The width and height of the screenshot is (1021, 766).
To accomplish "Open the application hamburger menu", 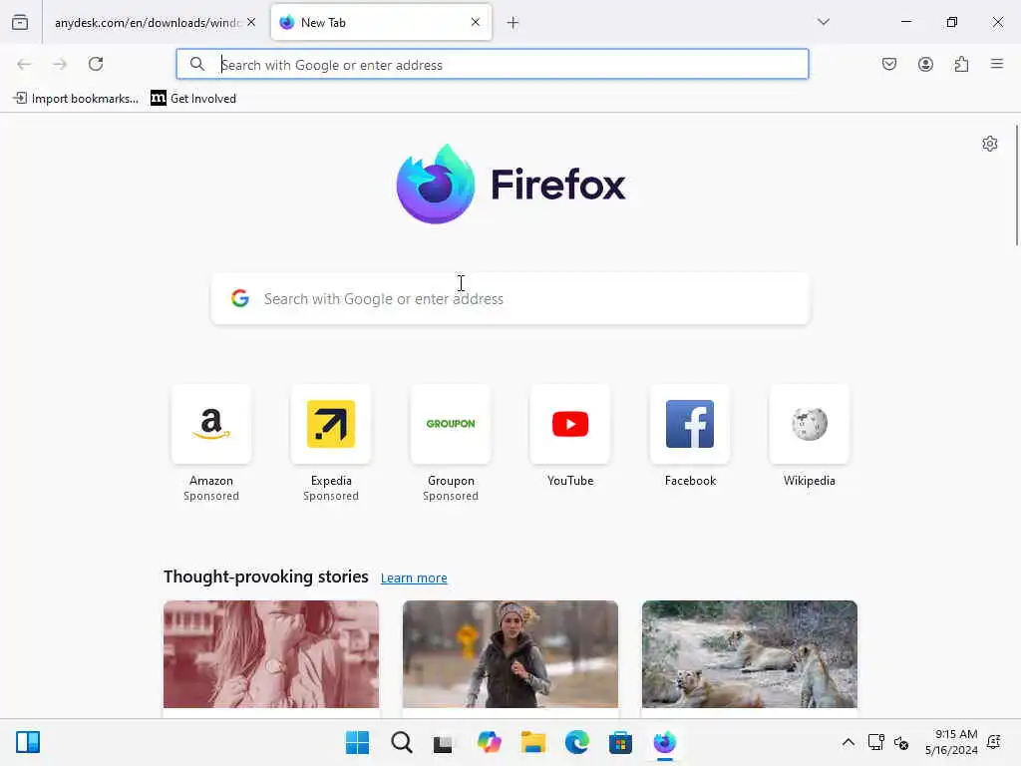I will click(x=997, y=64).
